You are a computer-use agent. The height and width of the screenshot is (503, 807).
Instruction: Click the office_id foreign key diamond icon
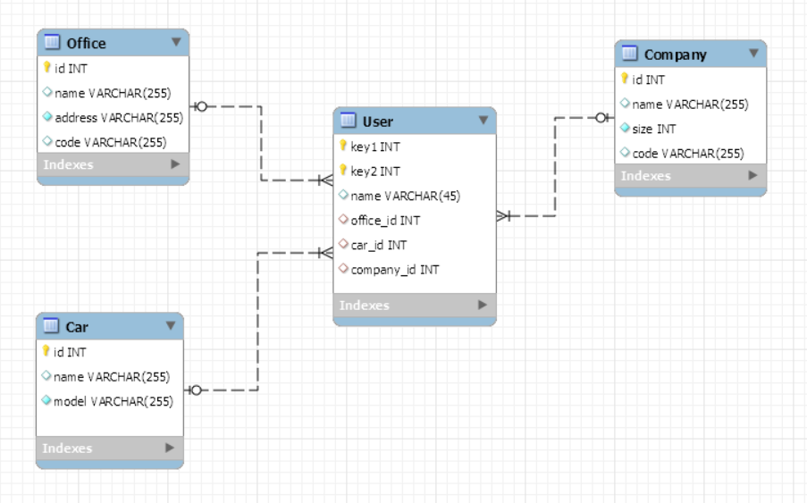click(343, 220)
